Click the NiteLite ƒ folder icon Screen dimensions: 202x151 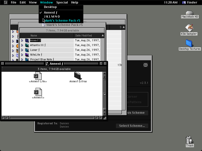(x=27, y=55)
